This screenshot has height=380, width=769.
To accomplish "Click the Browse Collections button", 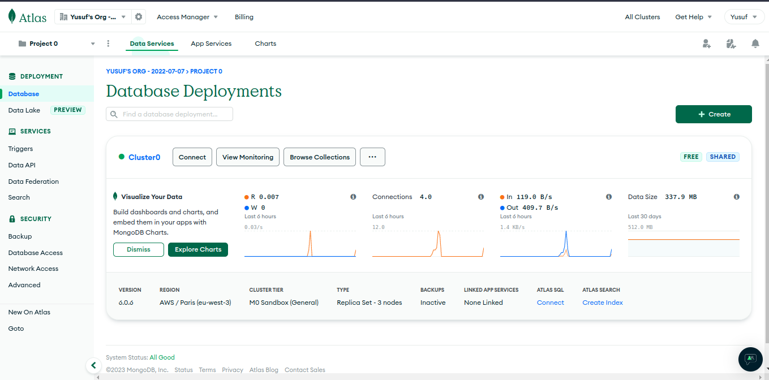I will pos(320,157).
